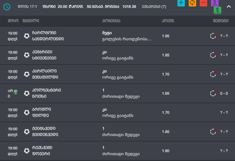
Task: Click the purple dollar AUTO button
Action: 215,3
